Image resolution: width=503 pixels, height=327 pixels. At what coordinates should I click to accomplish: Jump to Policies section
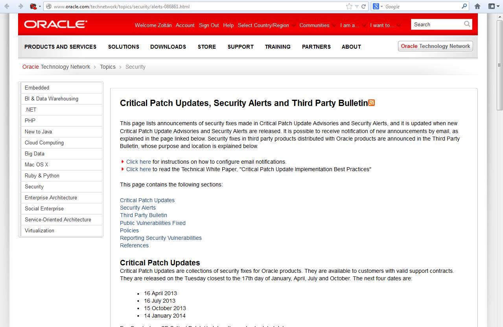(129, 230)
